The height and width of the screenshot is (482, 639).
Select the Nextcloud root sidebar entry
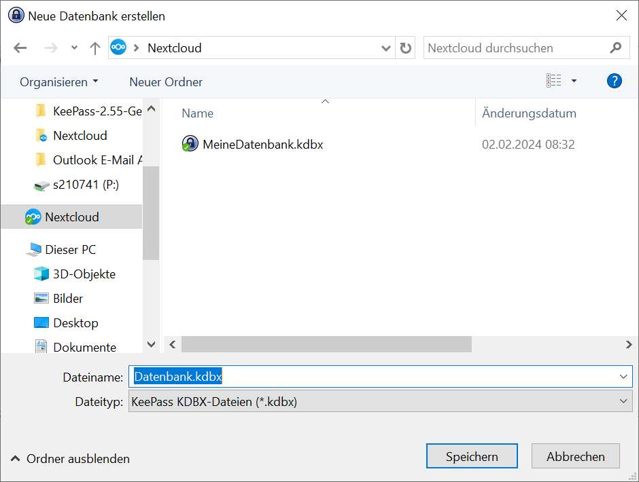coord(71,217)
